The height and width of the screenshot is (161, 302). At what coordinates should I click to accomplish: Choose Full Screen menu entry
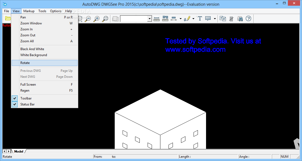tap(45, 85)
